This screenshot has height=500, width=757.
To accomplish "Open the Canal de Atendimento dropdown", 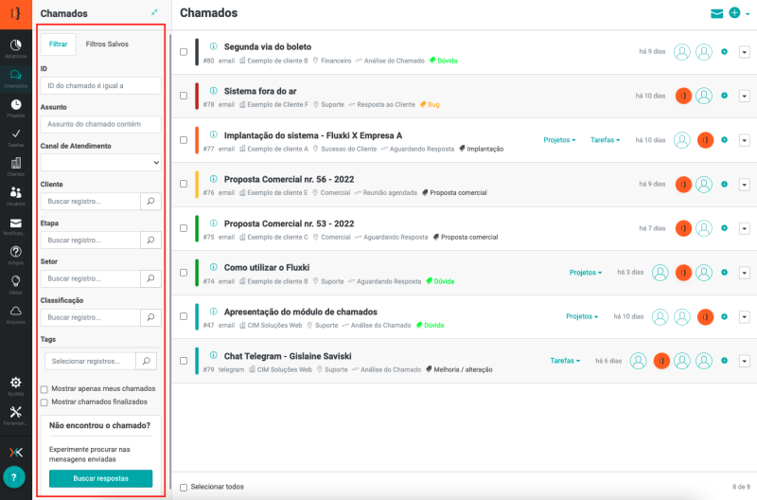I will click(101, 163).
